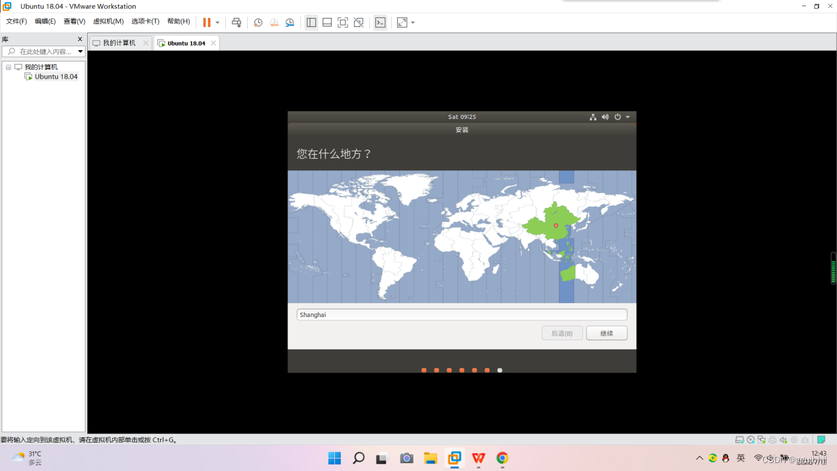Open File Explorer from taskbar

tap(431, 458)
